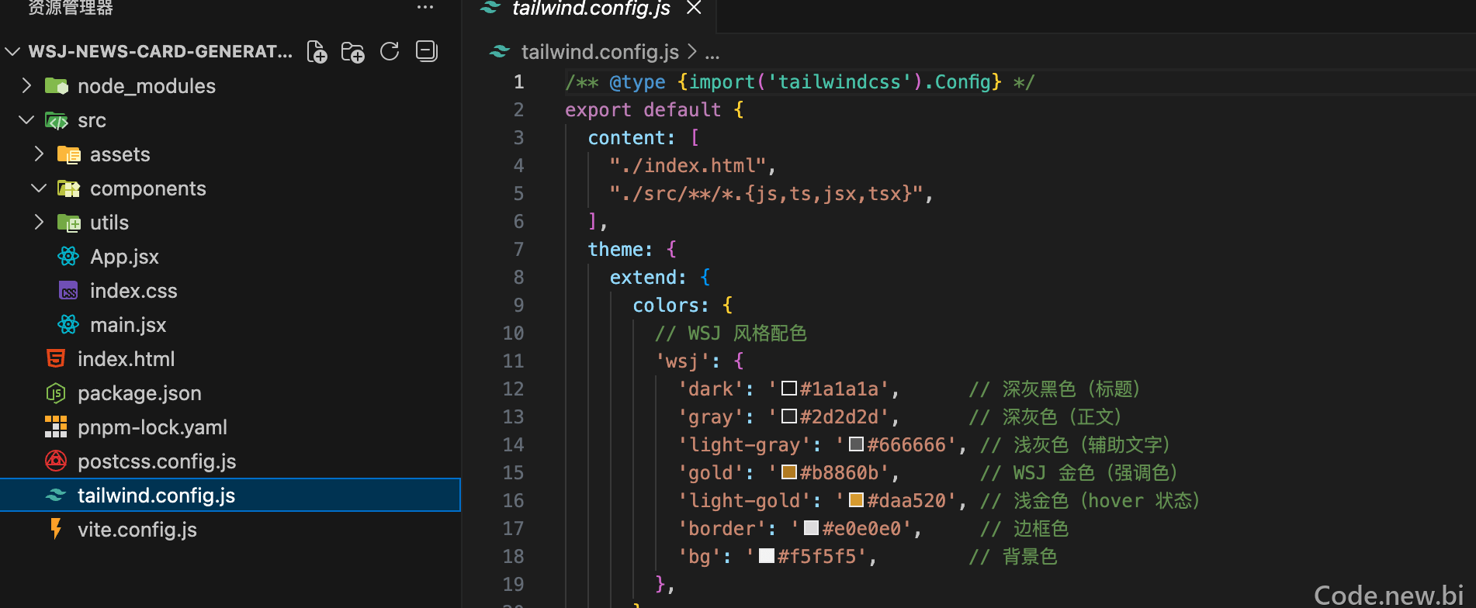Screen dimensions: 1476x608
Task: Click the 'content:' key on line 3
Action: click(632, 138)
